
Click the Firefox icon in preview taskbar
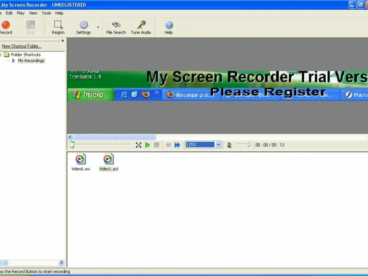tap(146, 94)
